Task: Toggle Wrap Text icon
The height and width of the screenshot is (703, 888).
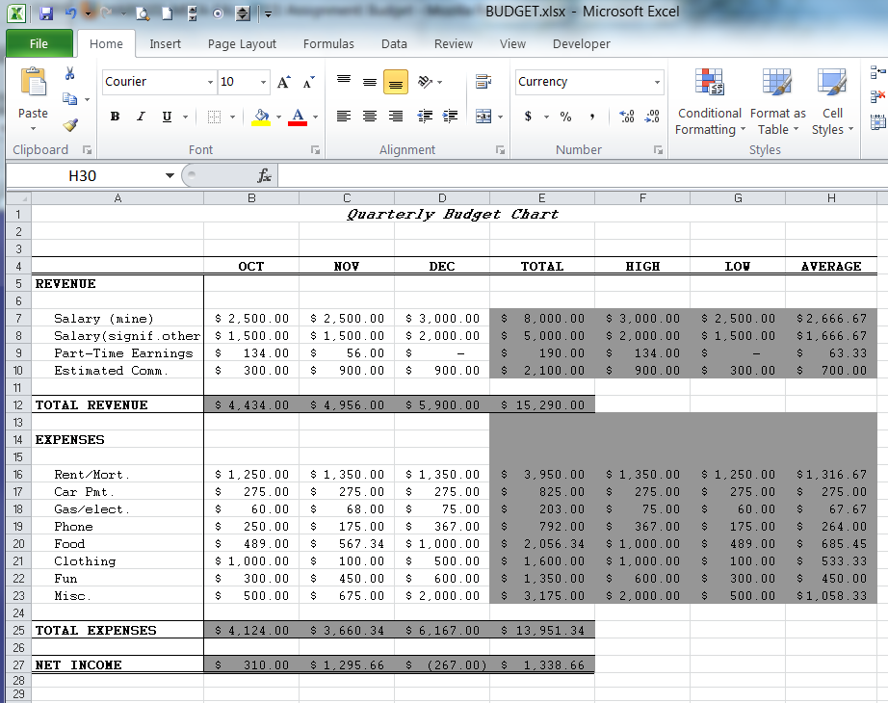Action: tap(483, 82)
